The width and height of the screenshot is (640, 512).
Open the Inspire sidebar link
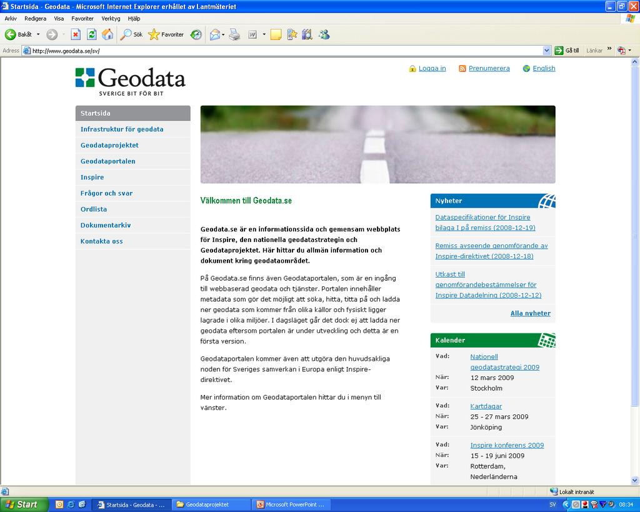(x=92, y=177)
